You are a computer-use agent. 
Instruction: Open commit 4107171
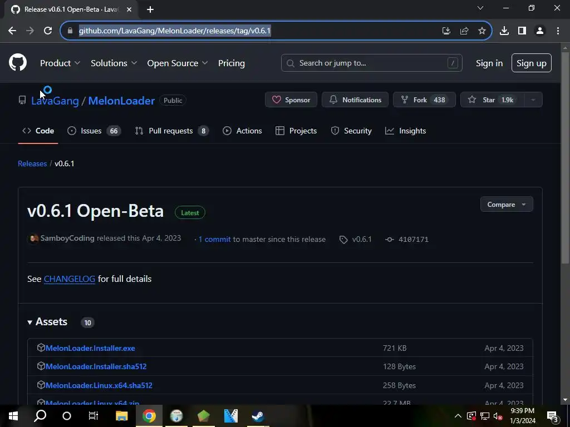[407, 239]
